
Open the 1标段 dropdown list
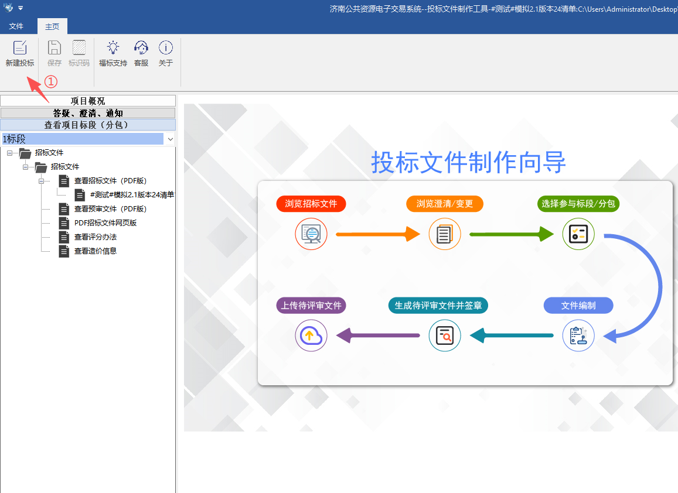coord(170,139)
